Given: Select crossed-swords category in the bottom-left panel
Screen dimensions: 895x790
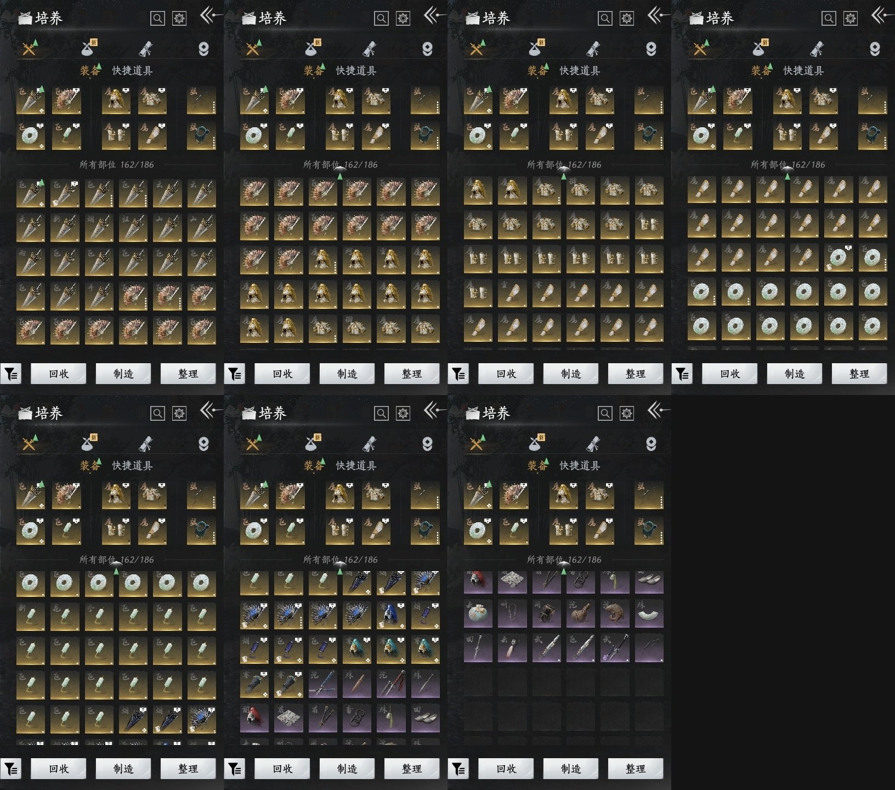Looking at the screenshot, I should 29,444.
